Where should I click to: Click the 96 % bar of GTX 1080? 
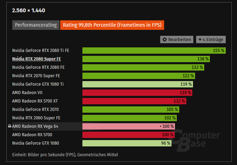tap(127, 143)
